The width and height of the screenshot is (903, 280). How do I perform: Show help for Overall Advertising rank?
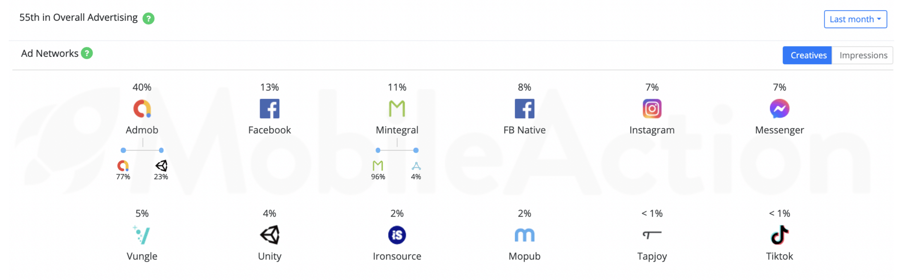pyautogui.click(x=148, y=18)
